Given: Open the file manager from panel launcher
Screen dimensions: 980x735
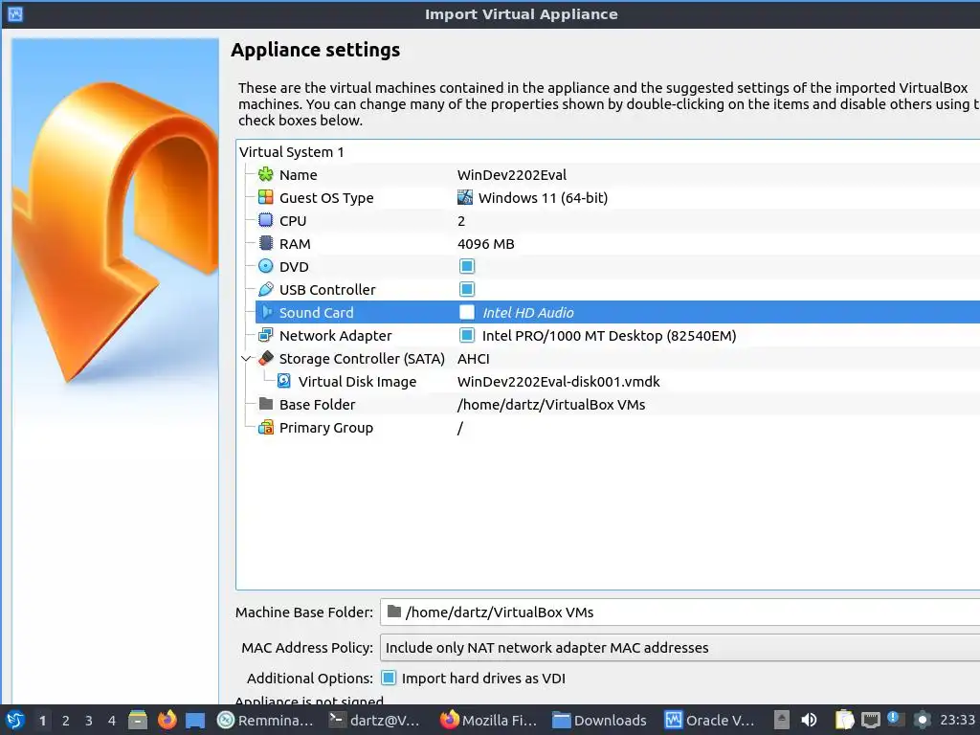Looking at the screenshot, I should [x=138, y=720].
